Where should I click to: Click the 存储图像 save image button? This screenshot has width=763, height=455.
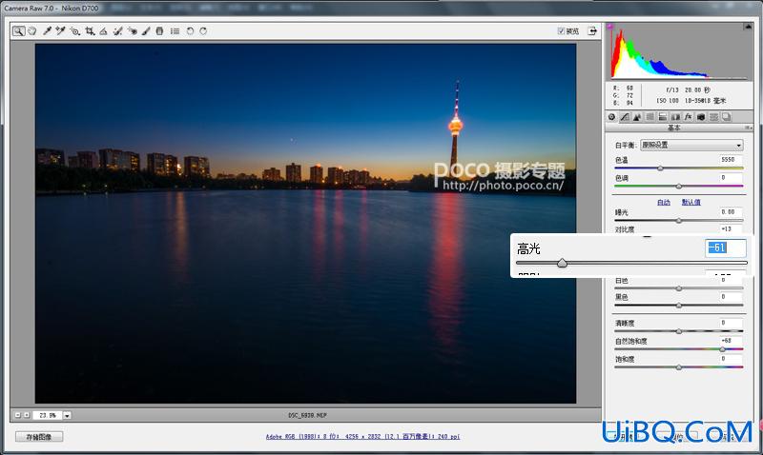39,437
